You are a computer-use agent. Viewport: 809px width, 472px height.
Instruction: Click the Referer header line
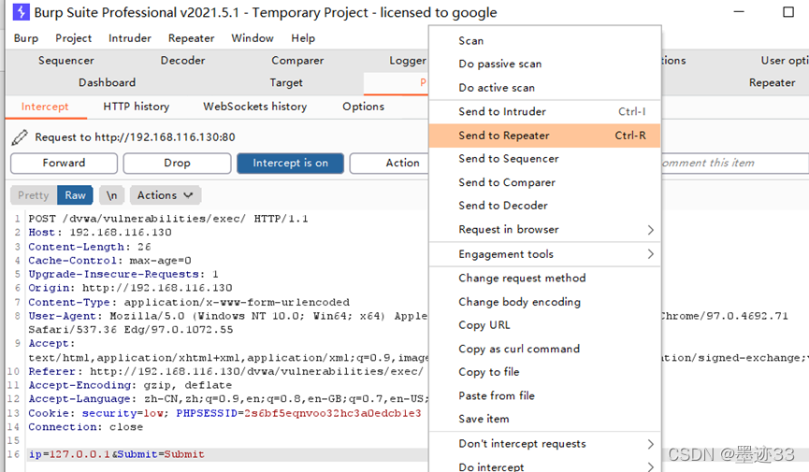click(x=226, y=371)
